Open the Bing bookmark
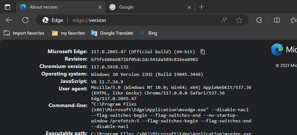The width and height of the screenshot is (297, 135). (x=149, y=33)
